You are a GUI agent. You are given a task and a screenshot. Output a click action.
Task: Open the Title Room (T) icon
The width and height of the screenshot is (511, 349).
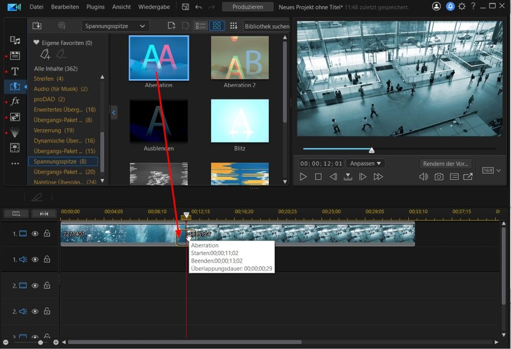[x=15, y=72]
